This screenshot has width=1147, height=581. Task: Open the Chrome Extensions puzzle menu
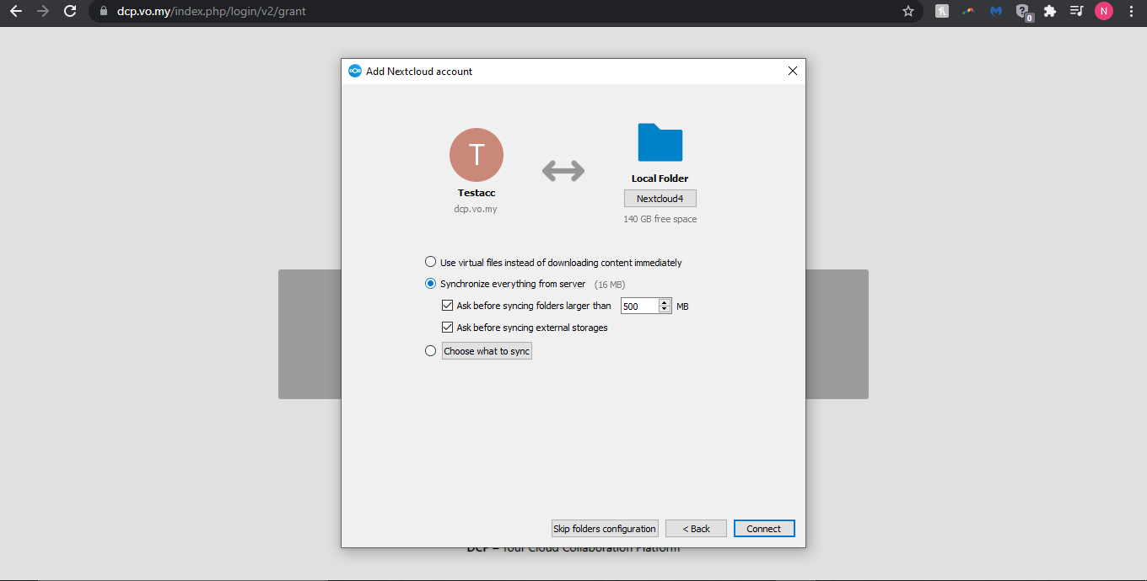[1050, 12]
